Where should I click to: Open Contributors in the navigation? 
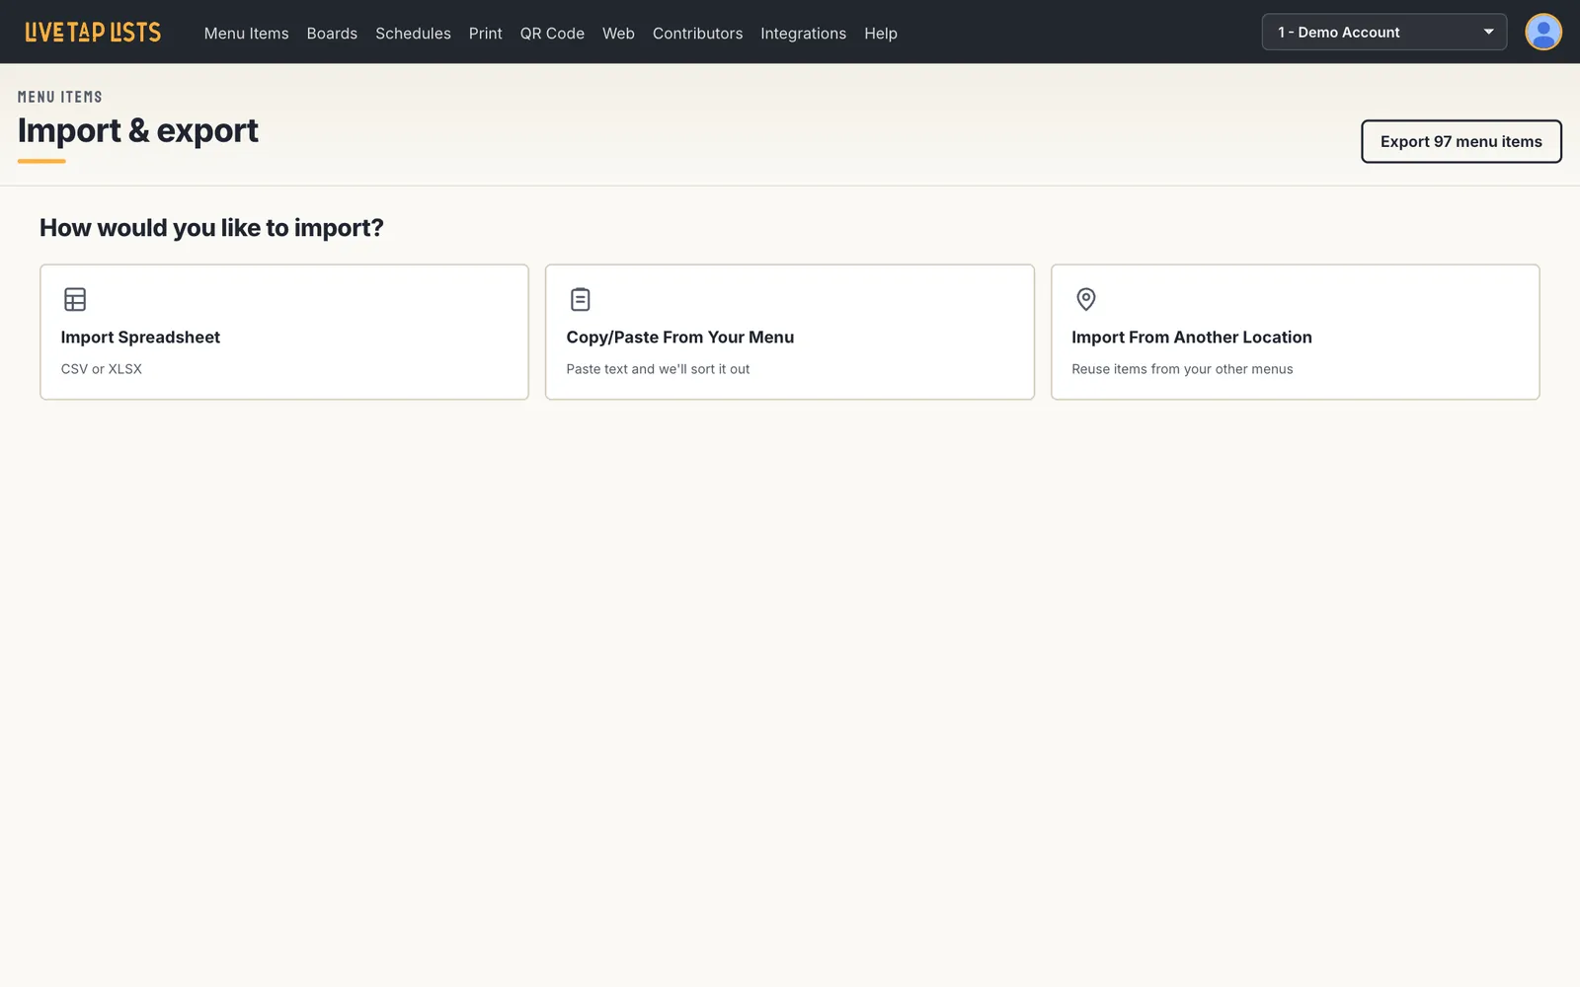(697, 34)
